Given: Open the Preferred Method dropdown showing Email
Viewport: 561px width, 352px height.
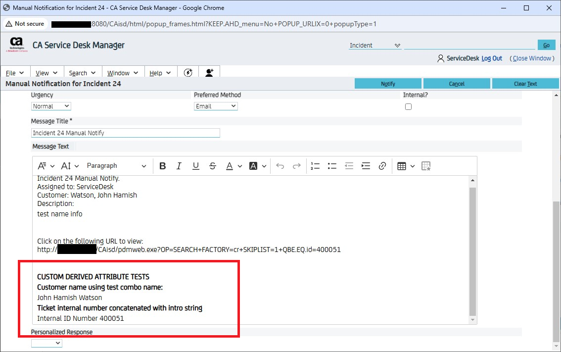Looking at the screenshot, I should [216, 106].
